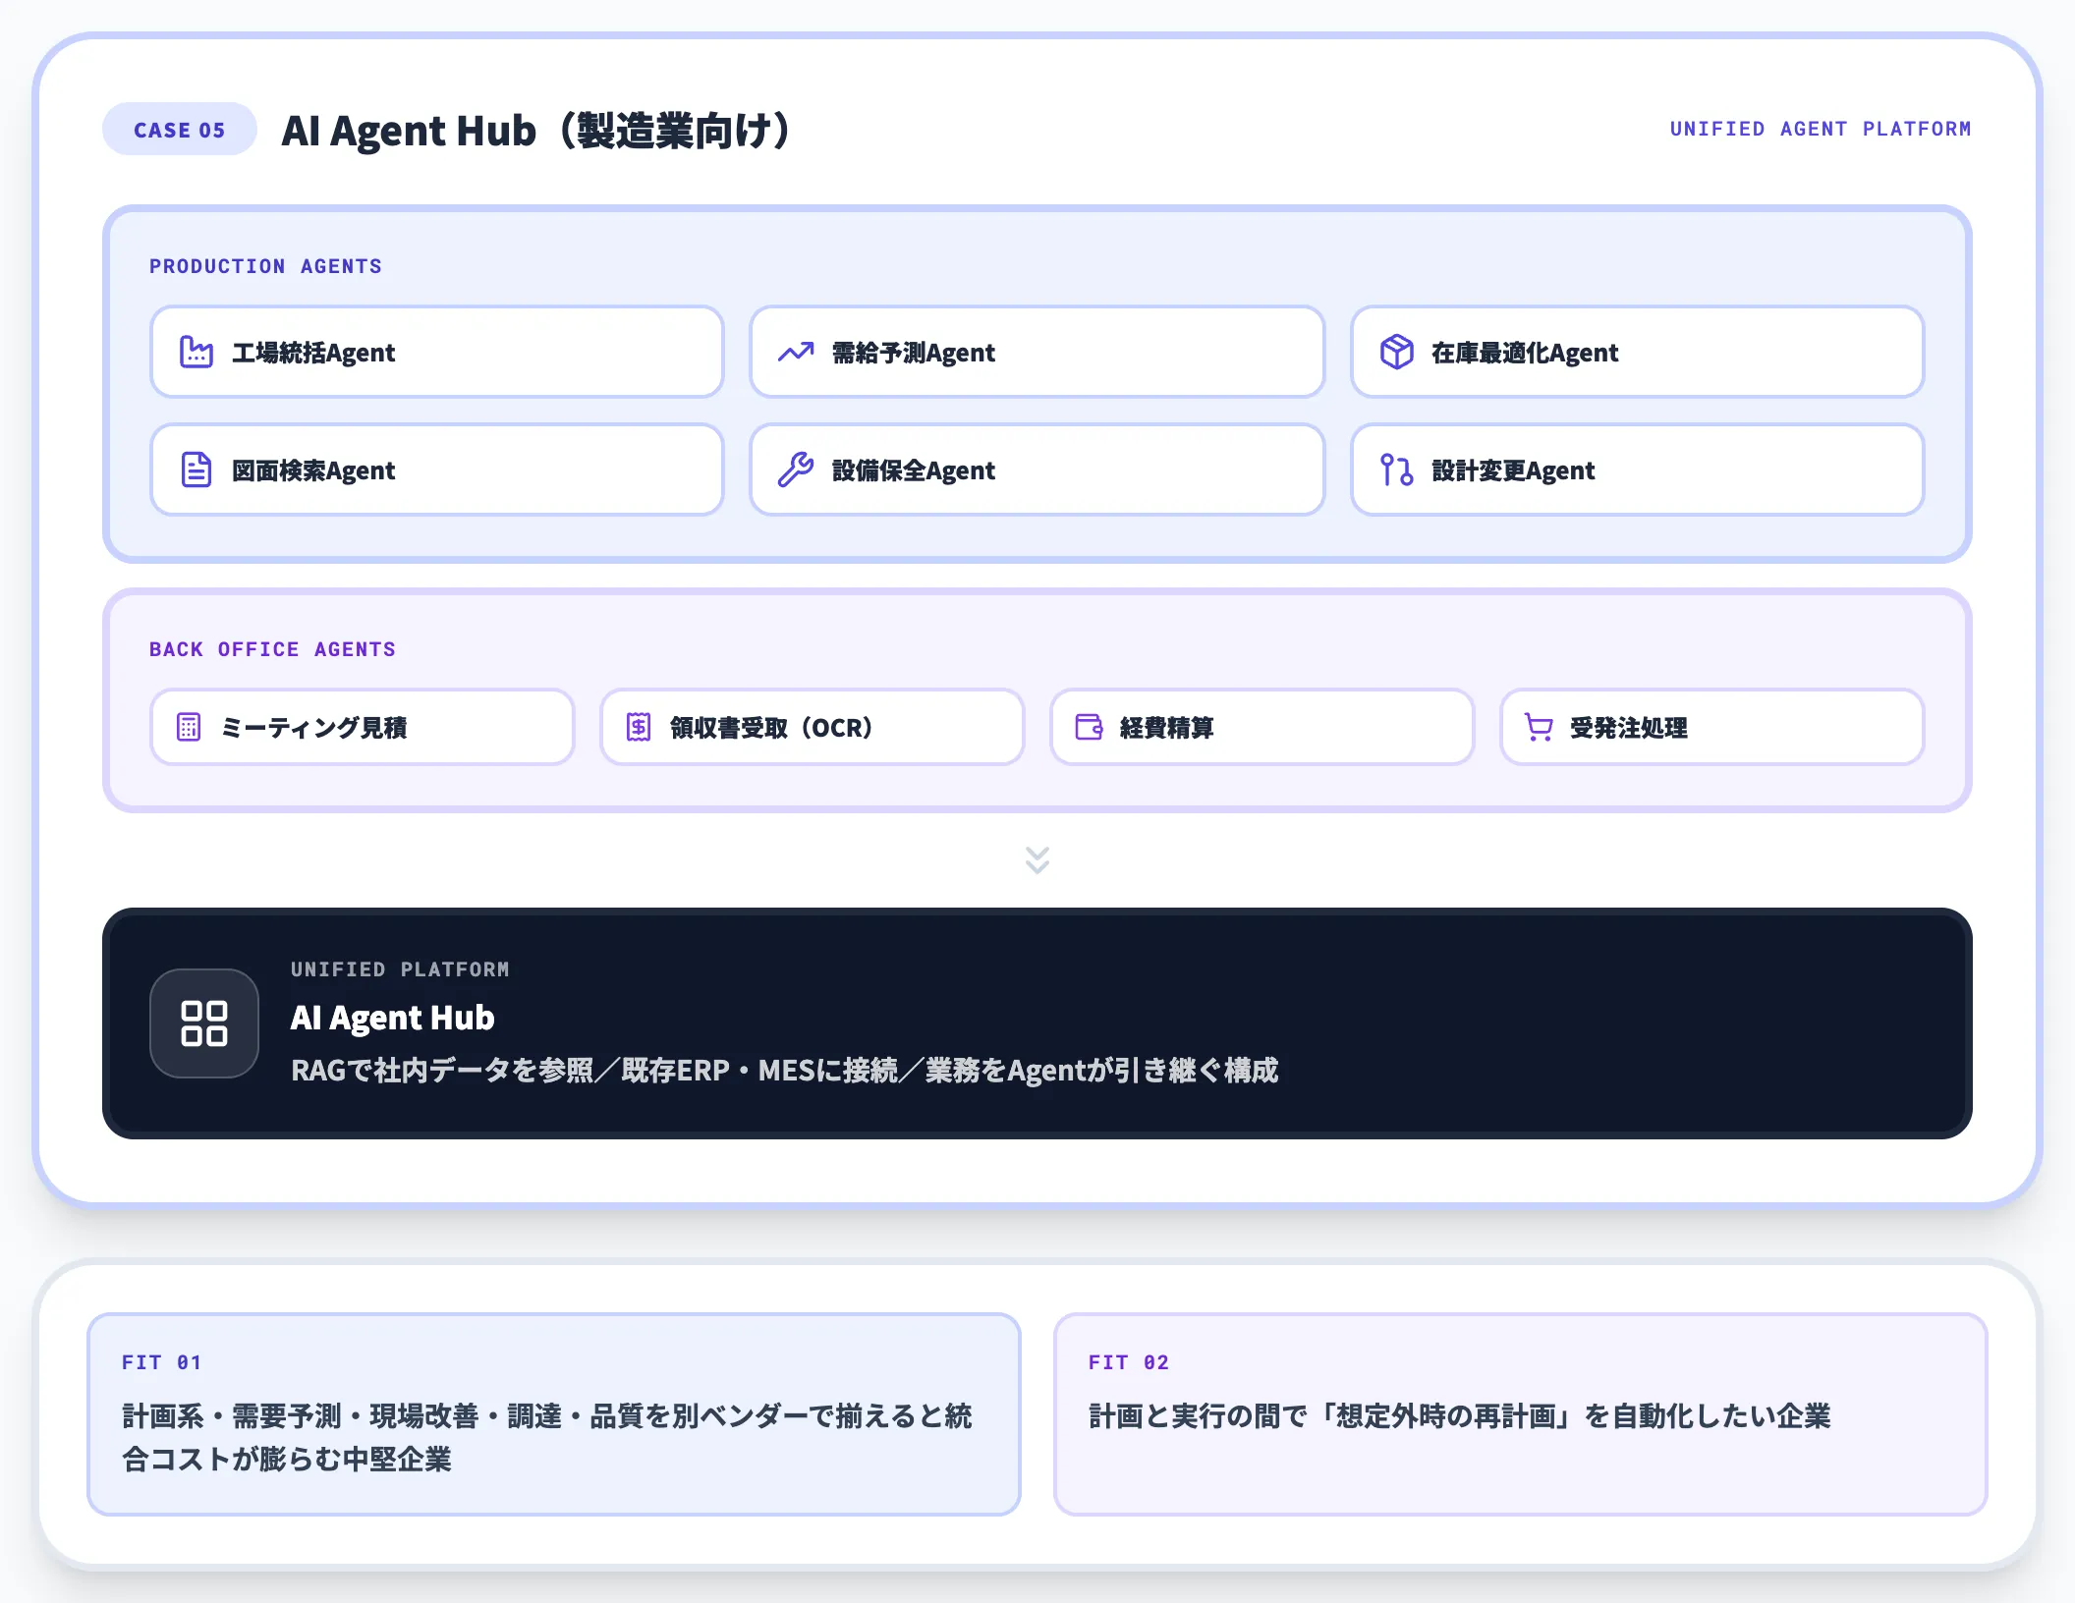This screenshot has height=1603, width=2075.
Task: Select the 経費精算 card
Action: click(1262, 727)
